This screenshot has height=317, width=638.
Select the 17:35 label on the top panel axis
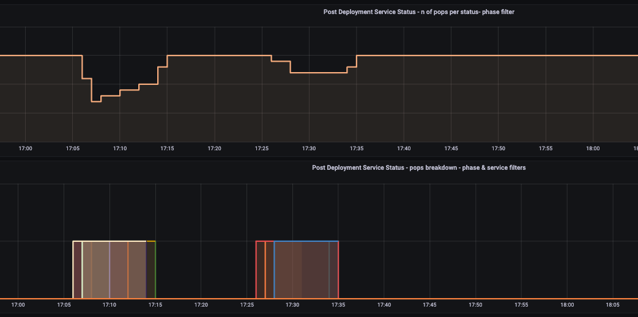(356, 148)
